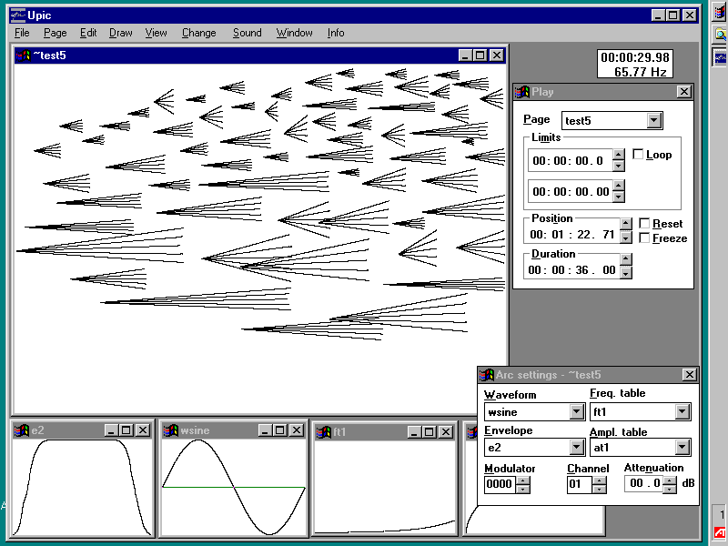Click the Play window title icon
The height and width of the screenshot is (546, 728).
tap(522, 92)
